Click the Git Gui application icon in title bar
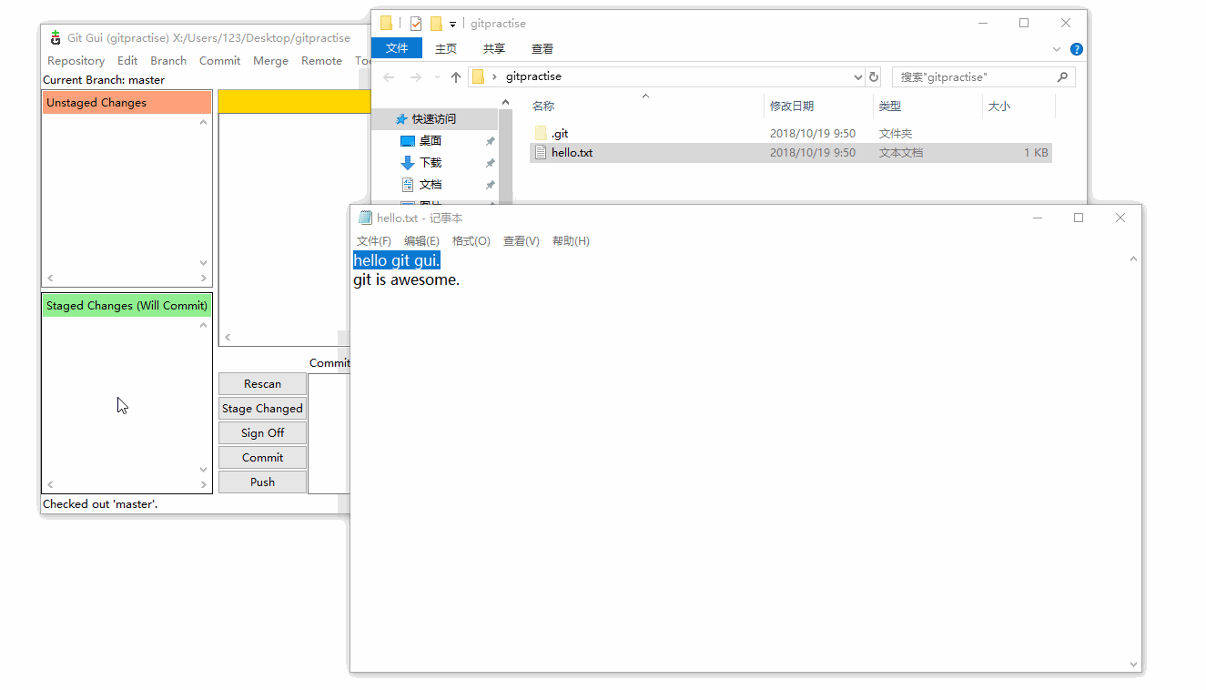Image resolution: width=1206 pixels, height=690 pixels. click(x=56, y=38)
